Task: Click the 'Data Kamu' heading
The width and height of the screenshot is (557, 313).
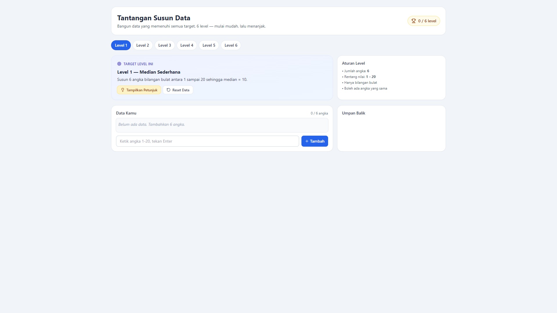Action: (x=126, y=113)
